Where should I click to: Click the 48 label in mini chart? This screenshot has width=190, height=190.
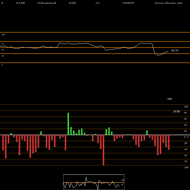[122, 180]
